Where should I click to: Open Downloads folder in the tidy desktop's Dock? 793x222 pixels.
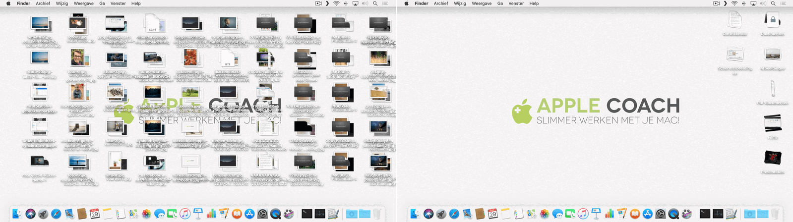tap(749, 214)
